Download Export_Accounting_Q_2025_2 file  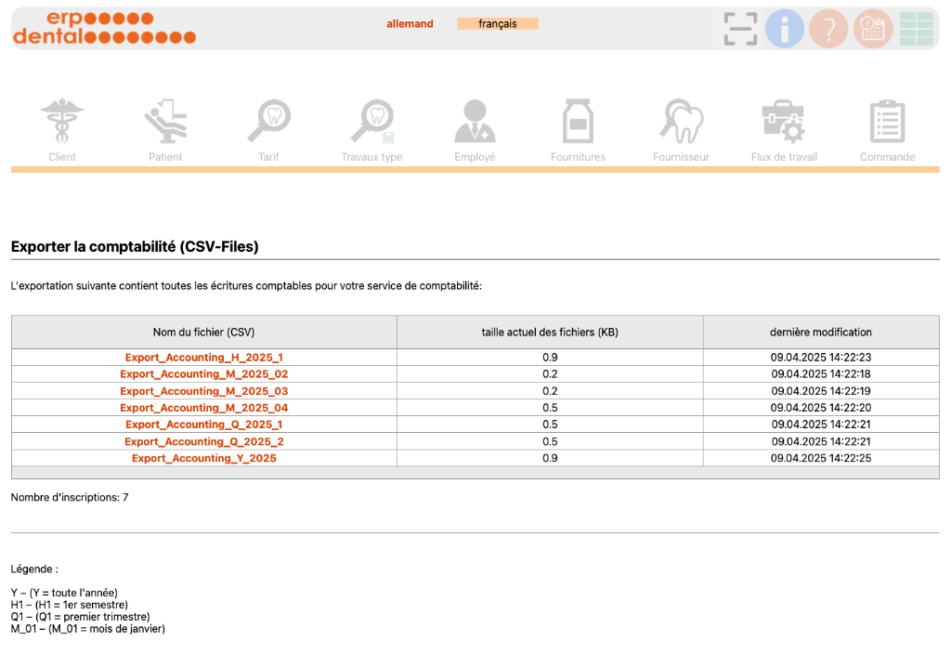click(203, 441)
